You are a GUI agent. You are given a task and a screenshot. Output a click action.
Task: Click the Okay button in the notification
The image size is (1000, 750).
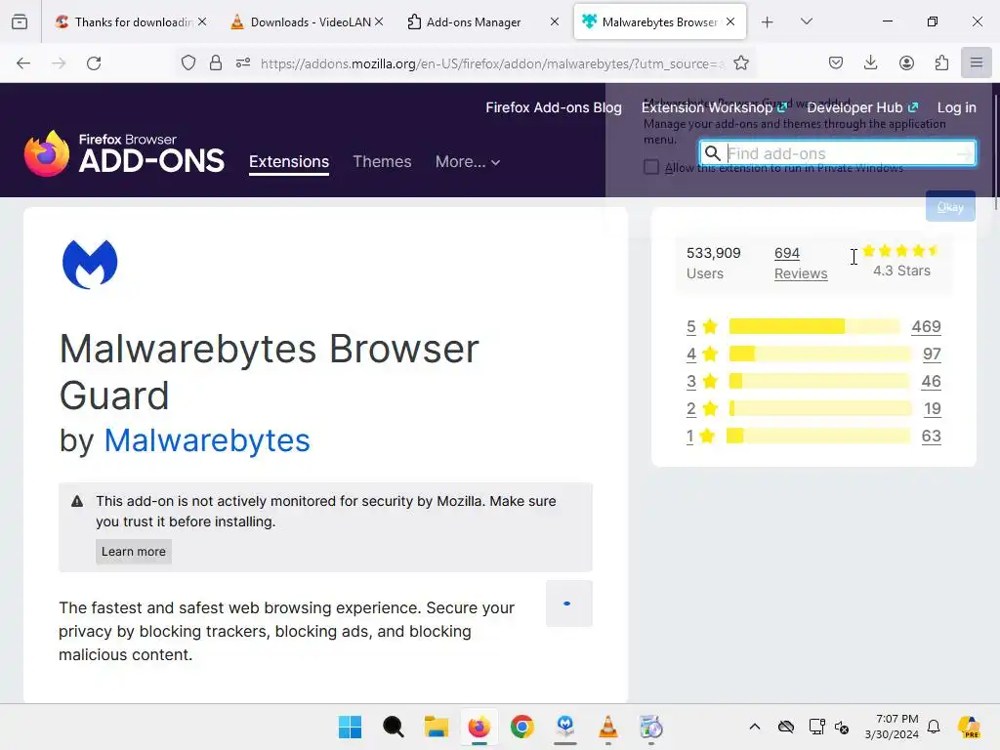click(x=950, y=207)
